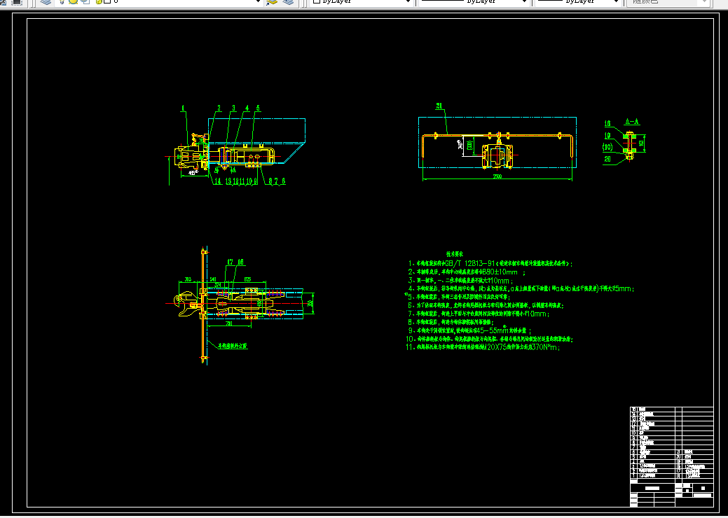This screenshot has height=518, width=728.
Task: Select the 625 dimension text
Action: tap(247, 279)
